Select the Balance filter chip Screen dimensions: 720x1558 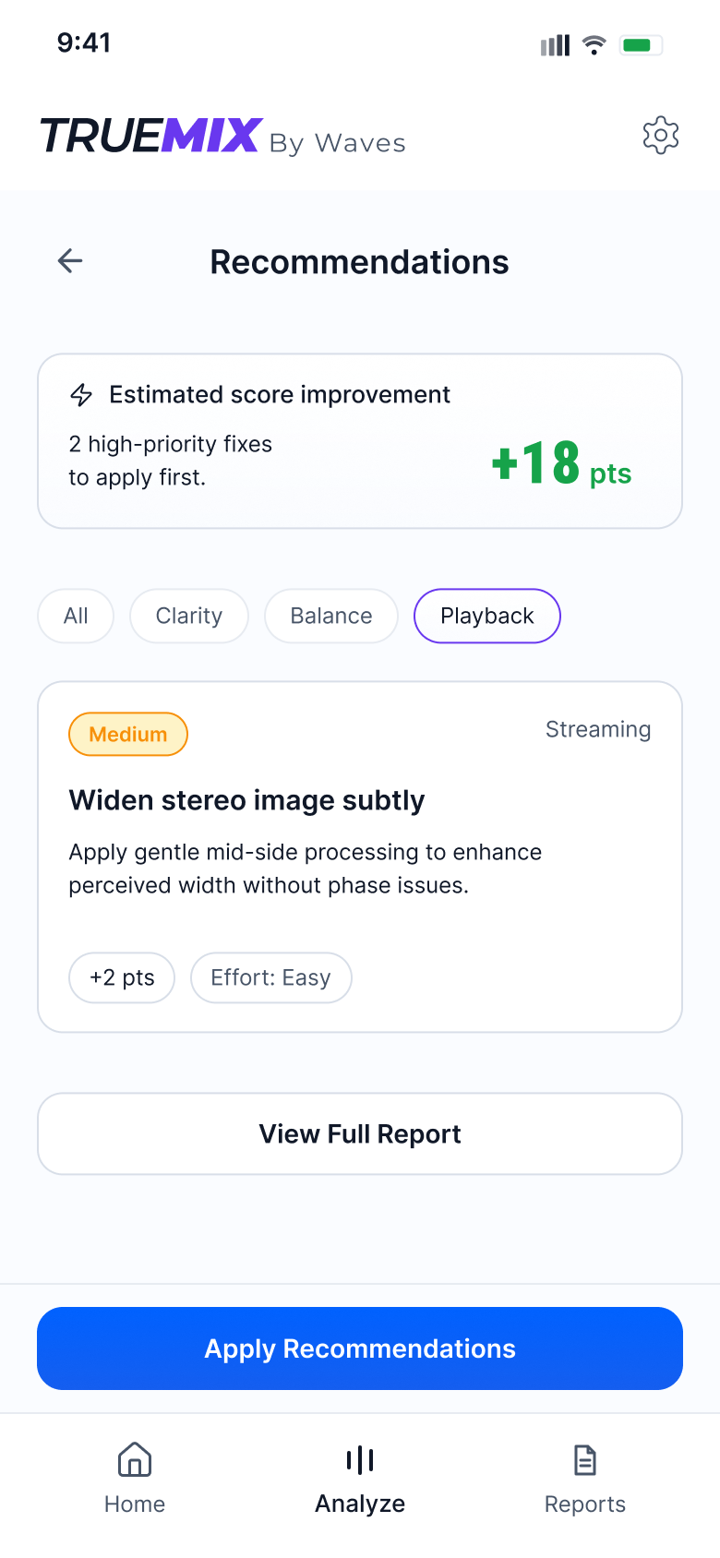tap(331, 616)
